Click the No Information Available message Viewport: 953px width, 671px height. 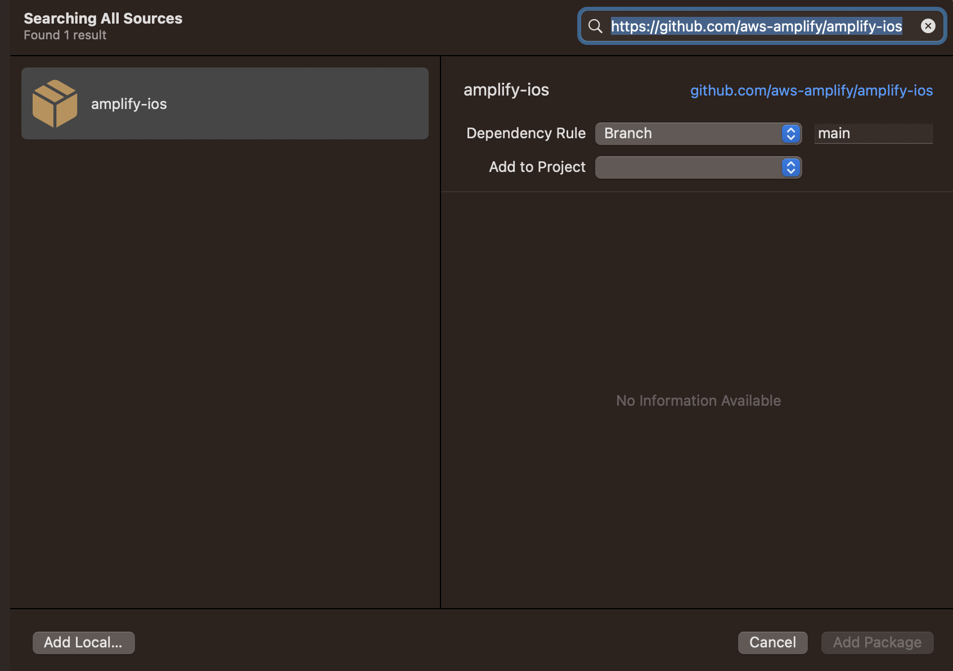click(x=698, y=401)
